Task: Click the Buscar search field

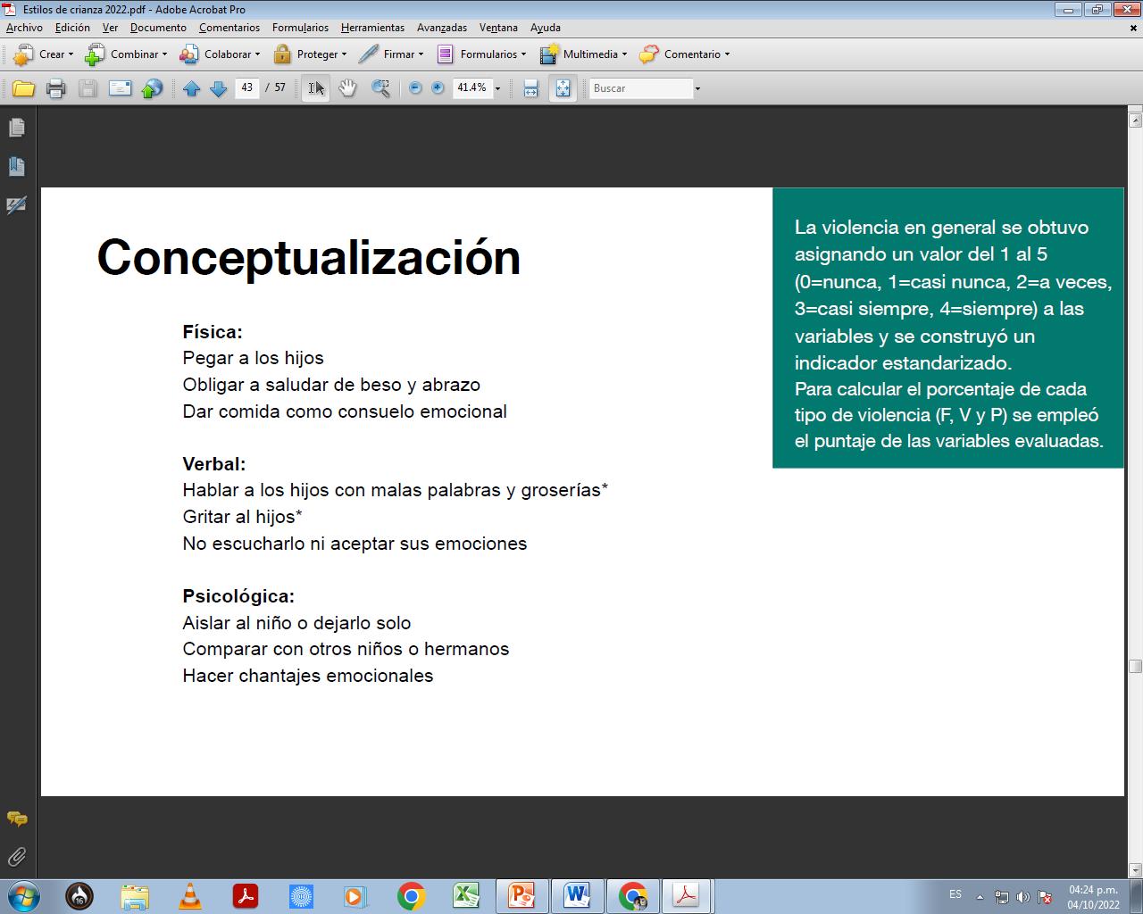Action: (x=641, y=88)
